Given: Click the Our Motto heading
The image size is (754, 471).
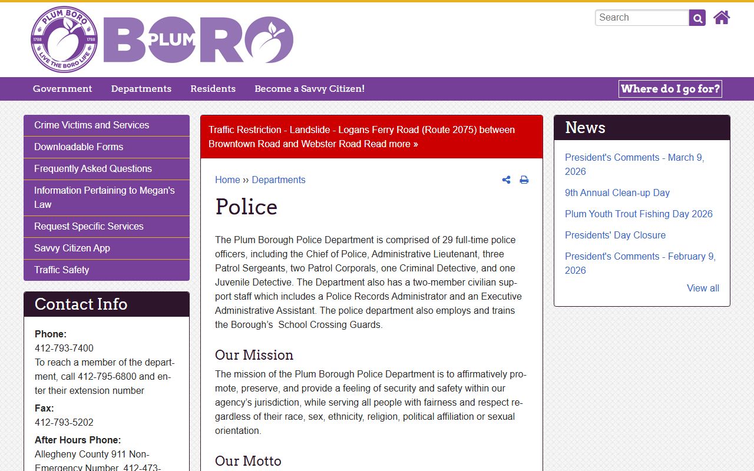Looking at the screenshot, I should 248,461.
